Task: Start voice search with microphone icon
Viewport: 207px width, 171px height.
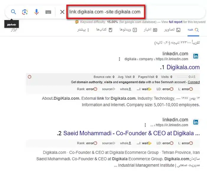Action: tap(36, 12)
